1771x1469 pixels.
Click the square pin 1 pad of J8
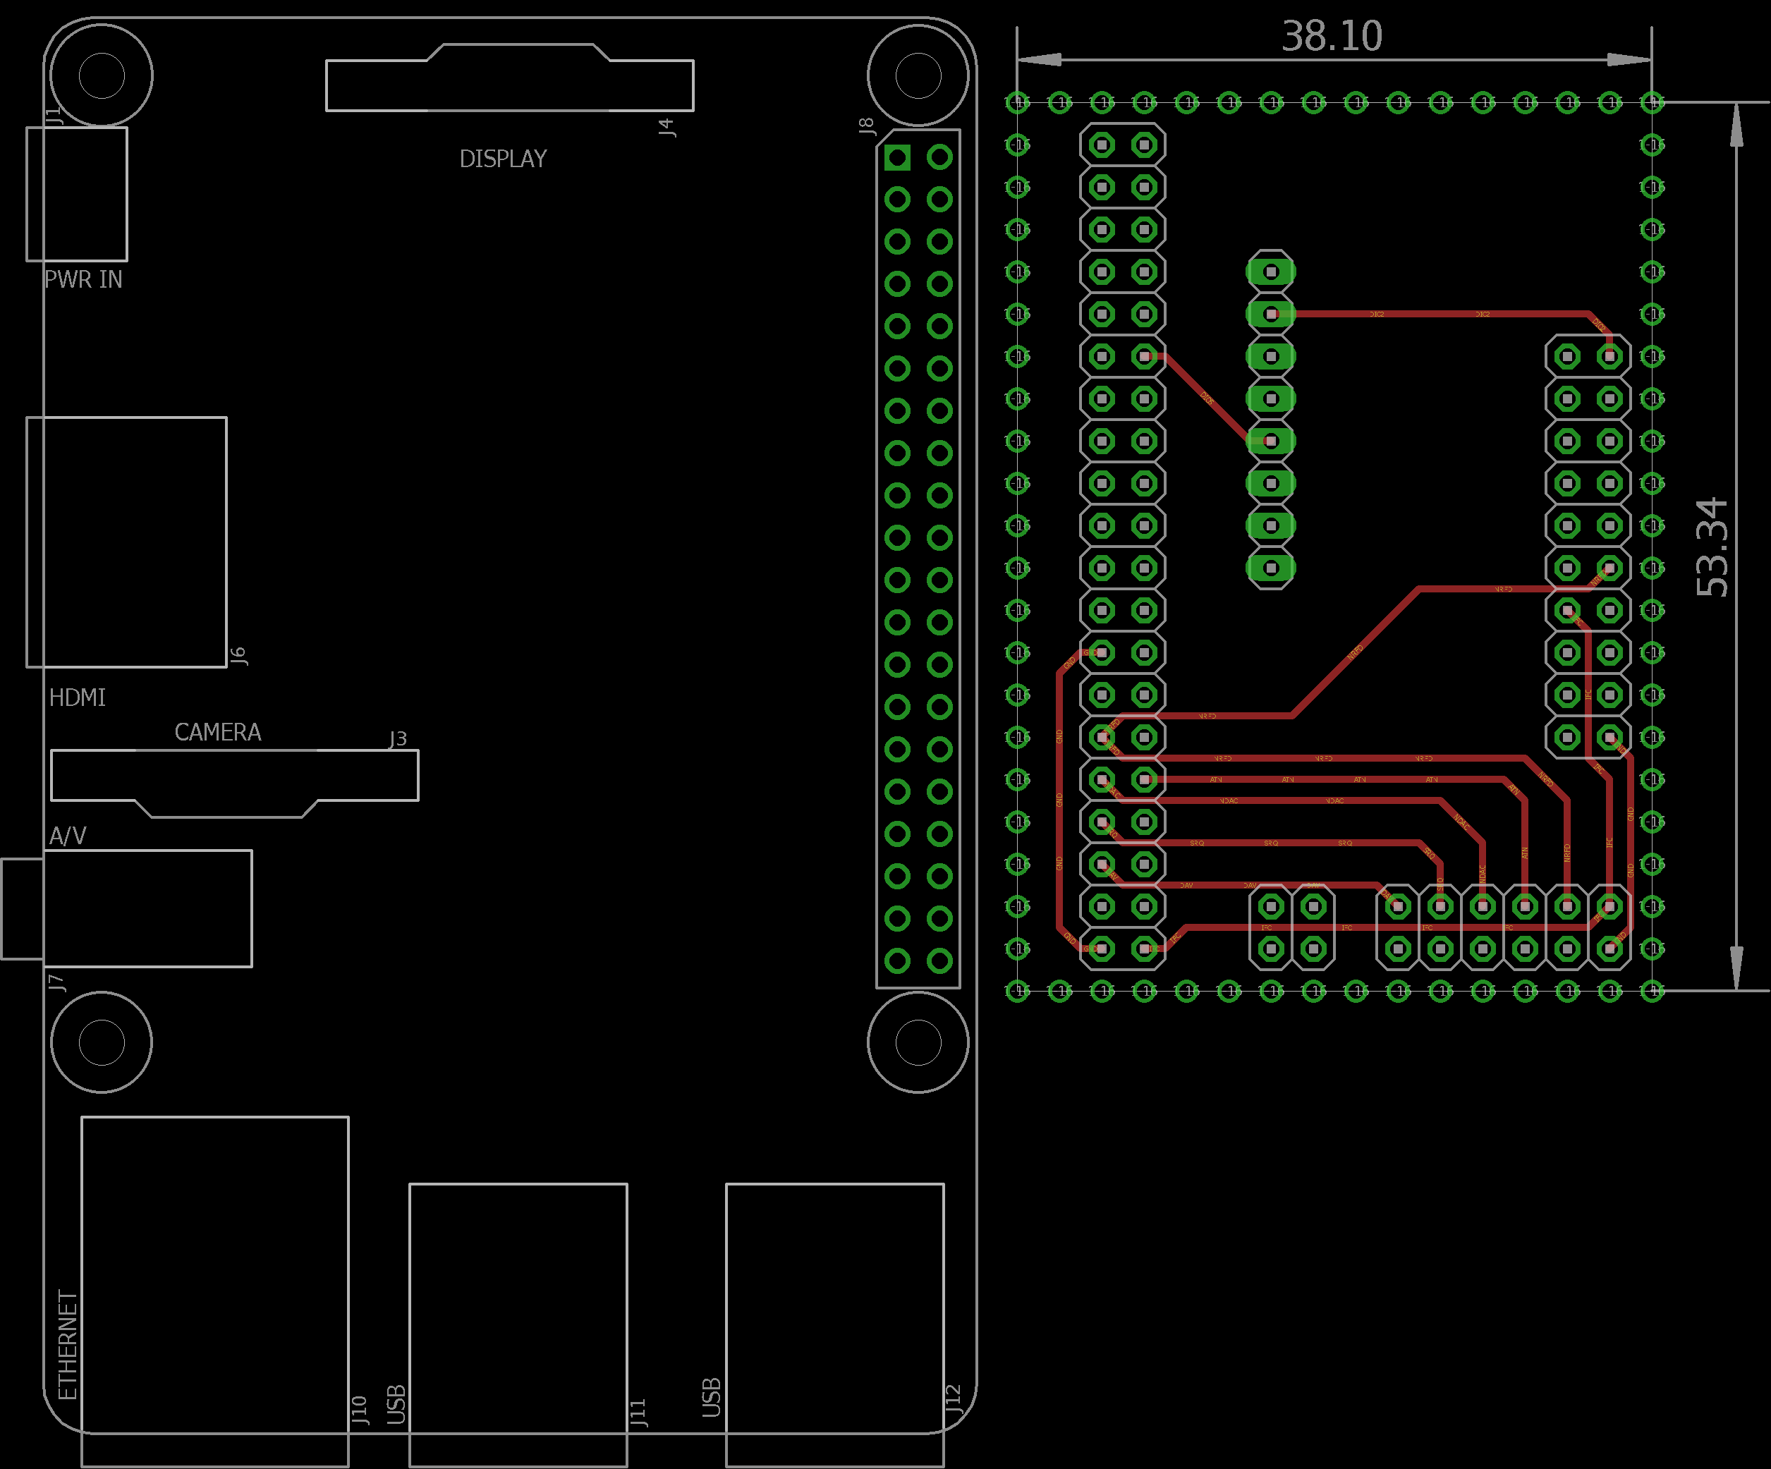[x=897, y=158]
